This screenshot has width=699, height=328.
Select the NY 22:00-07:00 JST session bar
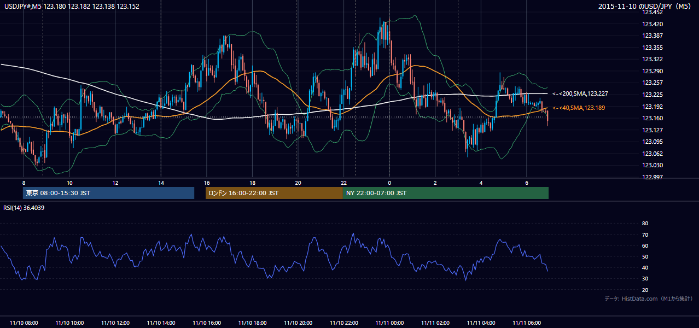pos(446,193)
